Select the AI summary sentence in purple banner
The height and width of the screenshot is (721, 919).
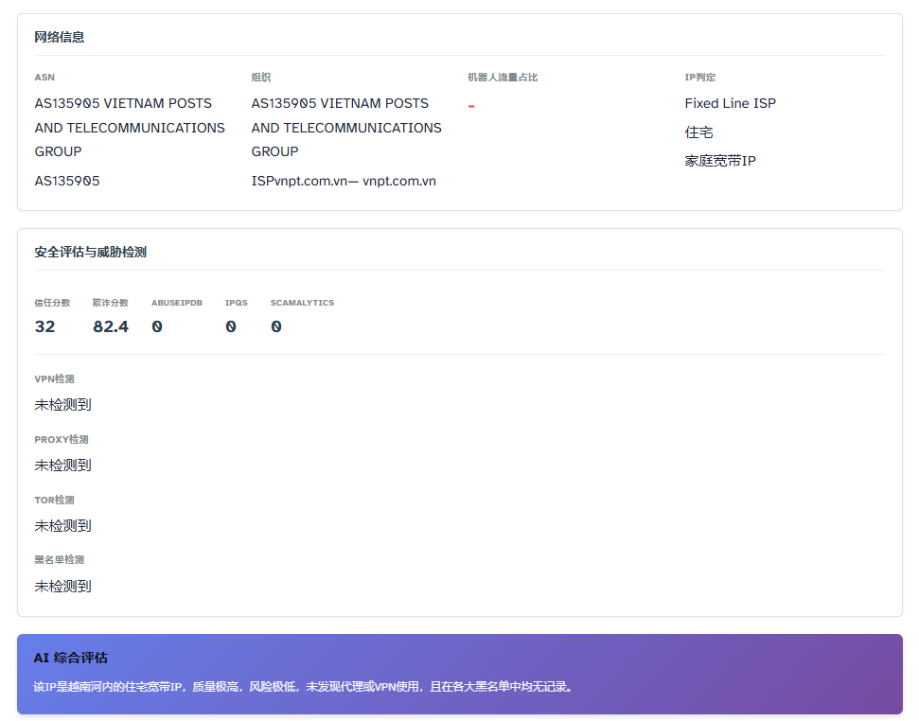[303, 687]
